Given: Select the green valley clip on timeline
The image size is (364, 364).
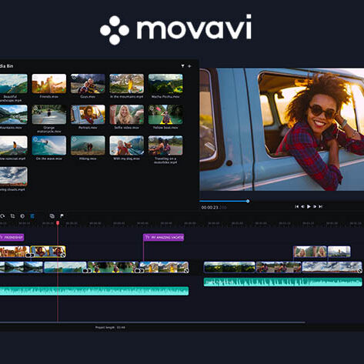Looking at the screenshot, I should click(x=229, y=267).
